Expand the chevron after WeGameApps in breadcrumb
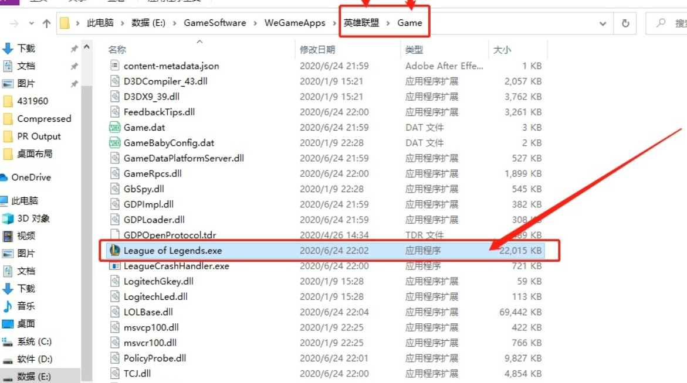The height and width of the screenshot is (383, 687). 334,23
